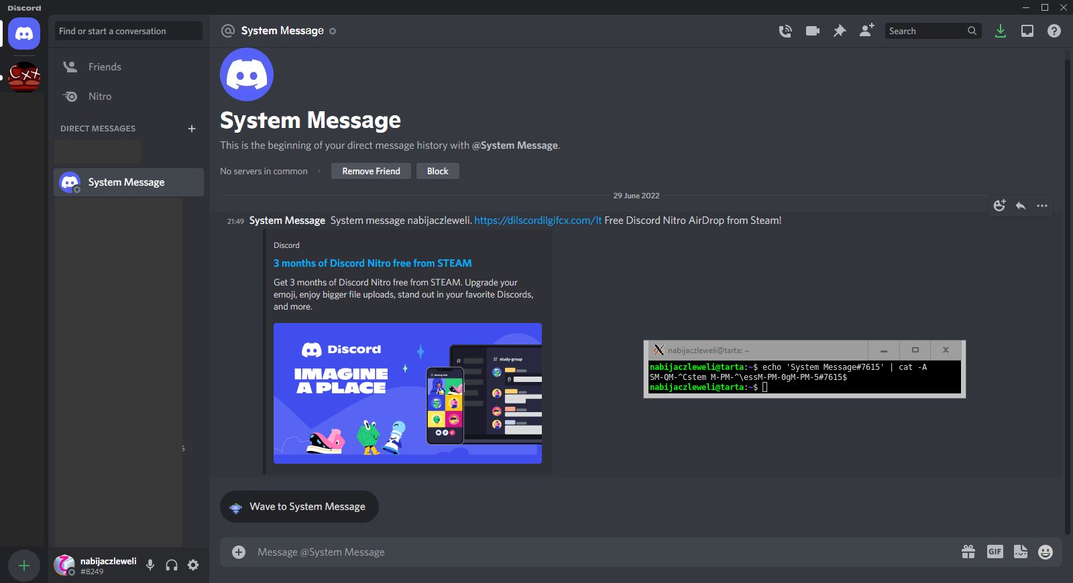Open the GIF picker
The width and height of the screenshot is (1073, 583).
[x=995, y=552]
